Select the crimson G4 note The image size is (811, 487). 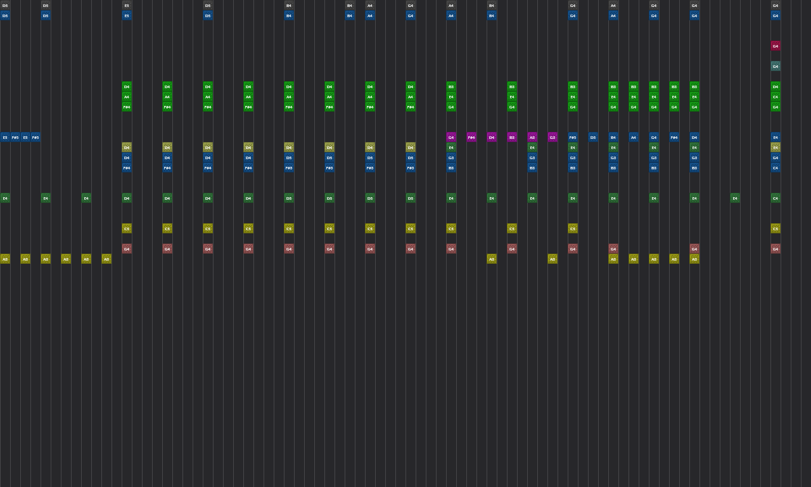point(776,46)
